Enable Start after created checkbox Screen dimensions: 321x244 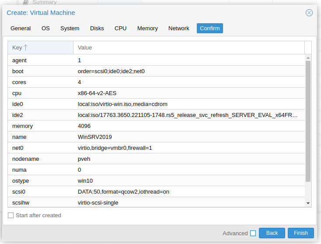[10, 215]
